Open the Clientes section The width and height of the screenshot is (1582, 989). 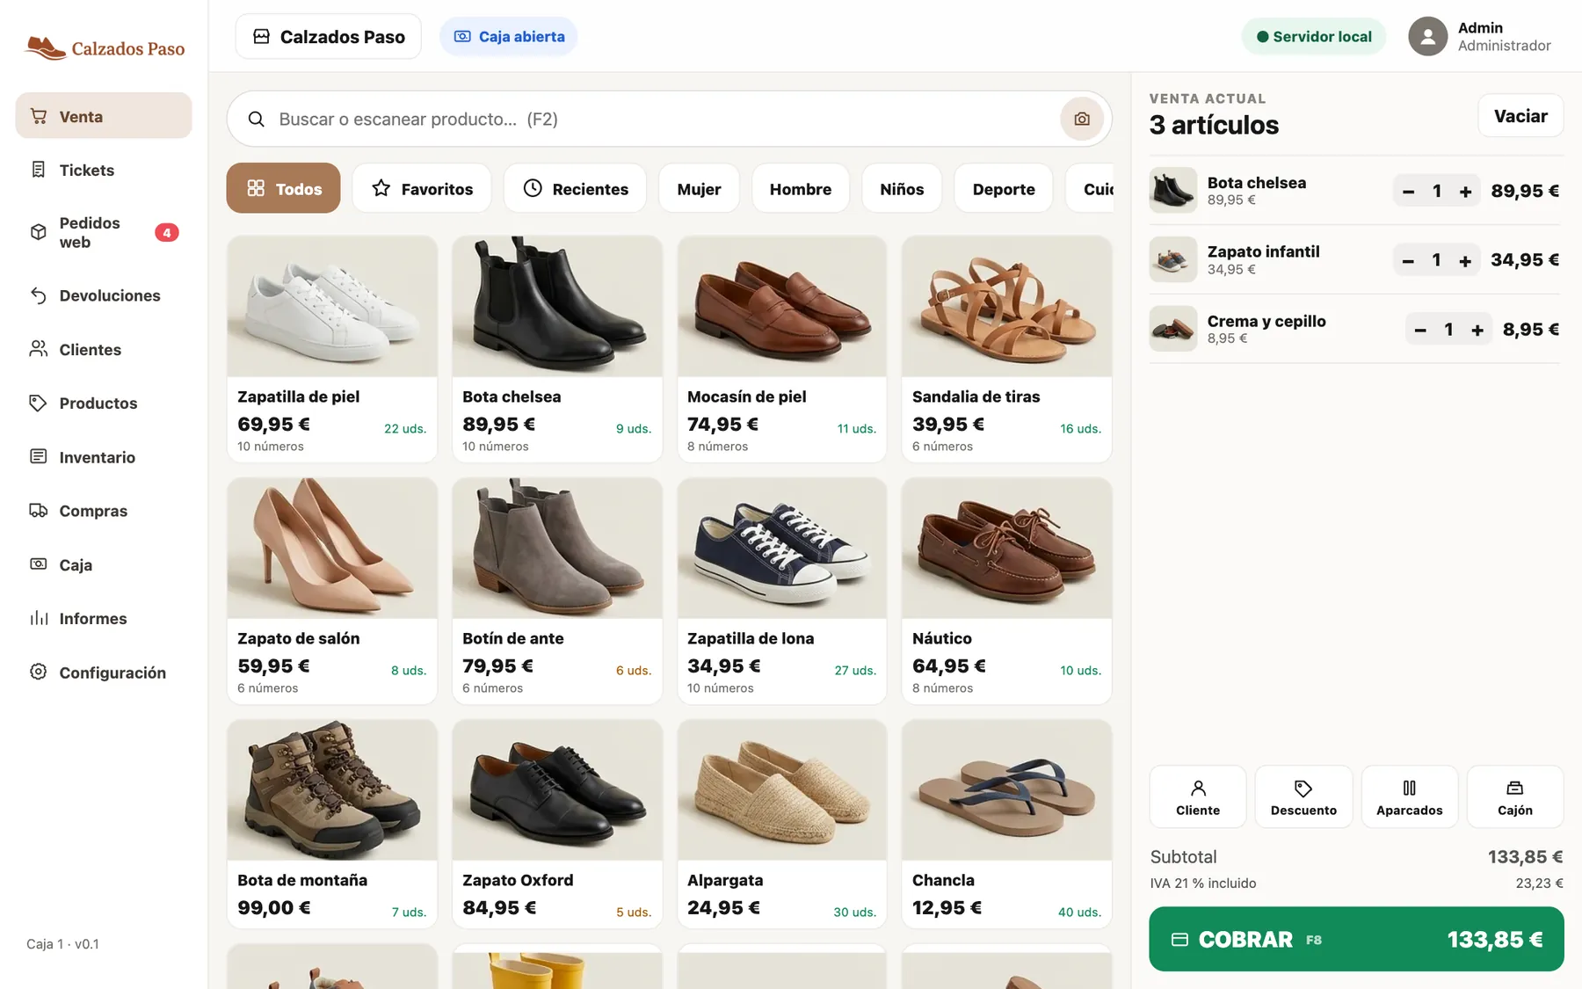click(x=104, y=349)
